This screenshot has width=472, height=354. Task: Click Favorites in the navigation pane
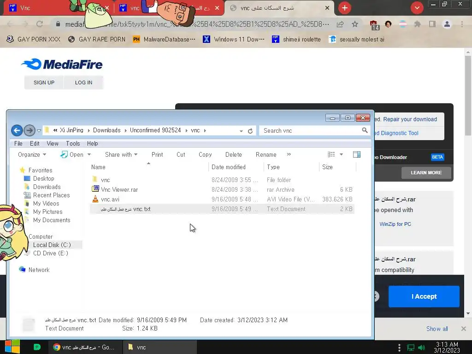pos(40,170)
